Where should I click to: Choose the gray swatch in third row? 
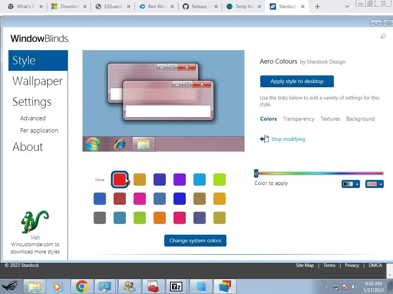(100, 218)
